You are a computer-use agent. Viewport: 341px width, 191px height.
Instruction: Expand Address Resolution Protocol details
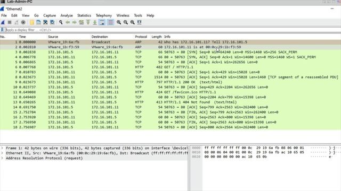[x=2, y=158]
